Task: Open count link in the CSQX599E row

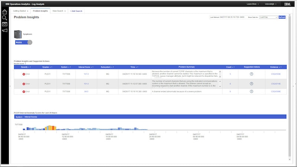Action: point(230,91)
